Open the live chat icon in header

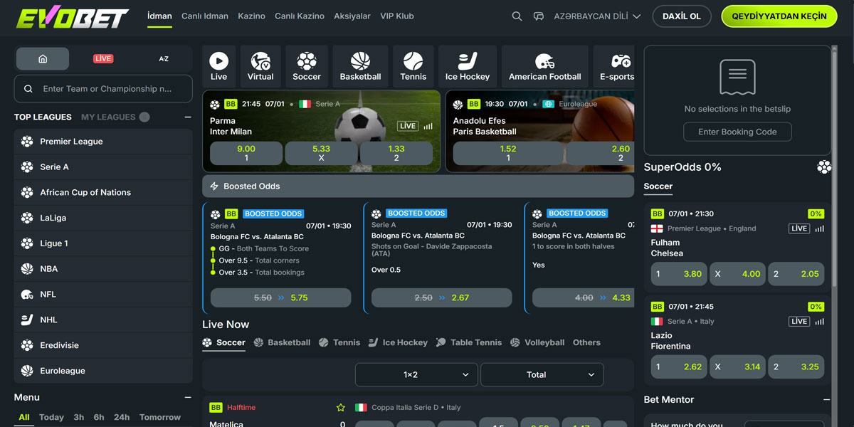click(x=539, y=16)
